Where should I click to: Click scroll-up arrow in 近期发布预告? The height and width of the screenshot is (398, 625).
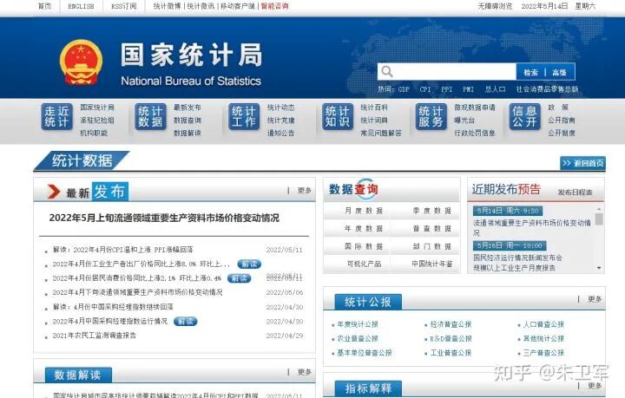coord(599,209)
